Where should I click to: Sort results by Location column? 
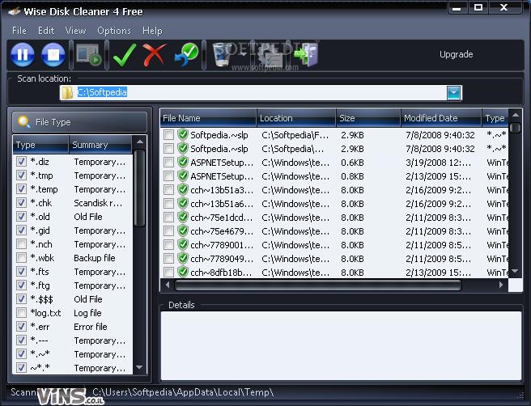click(x=296, y=118)
